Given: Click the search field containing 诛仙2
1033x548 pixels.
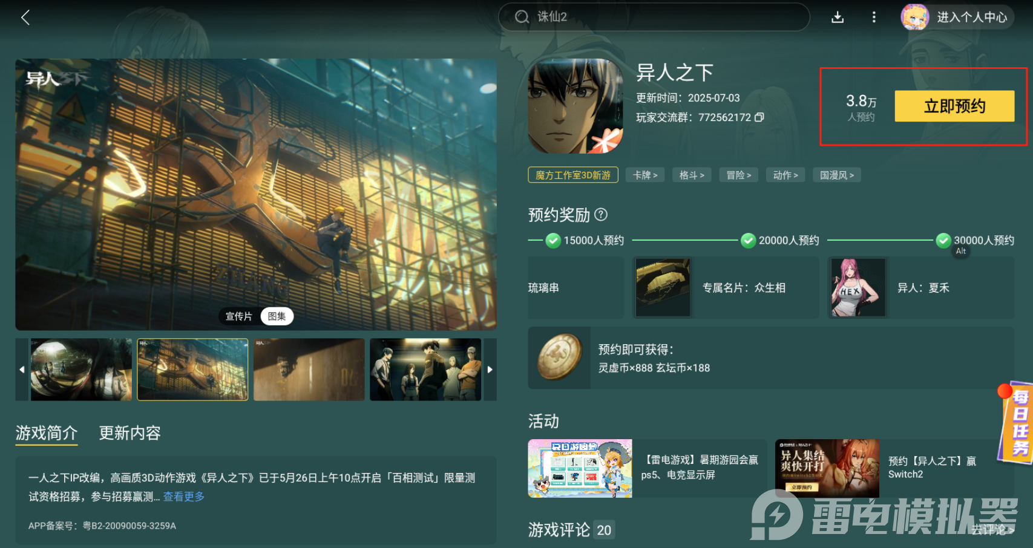Looking at the screenshot, I should point(654,17).
